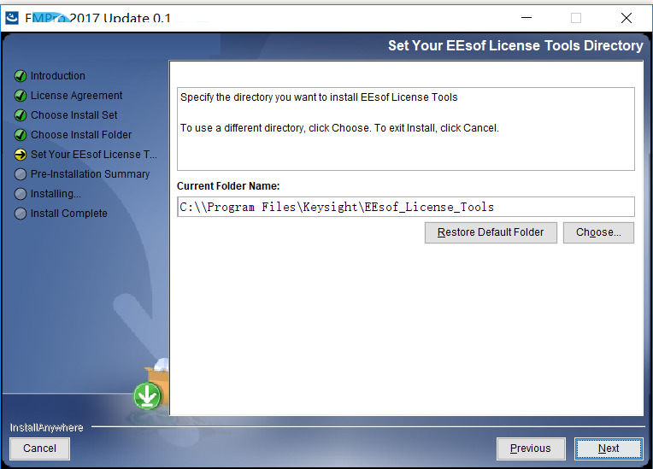
Task: Minimize the installer window
Action: click(527, 18)
